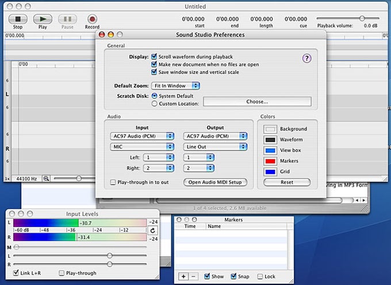Click the R gain slider knob
Image resolution: width=391 pixels, height=285 pixels.
[x=109, y=264]
